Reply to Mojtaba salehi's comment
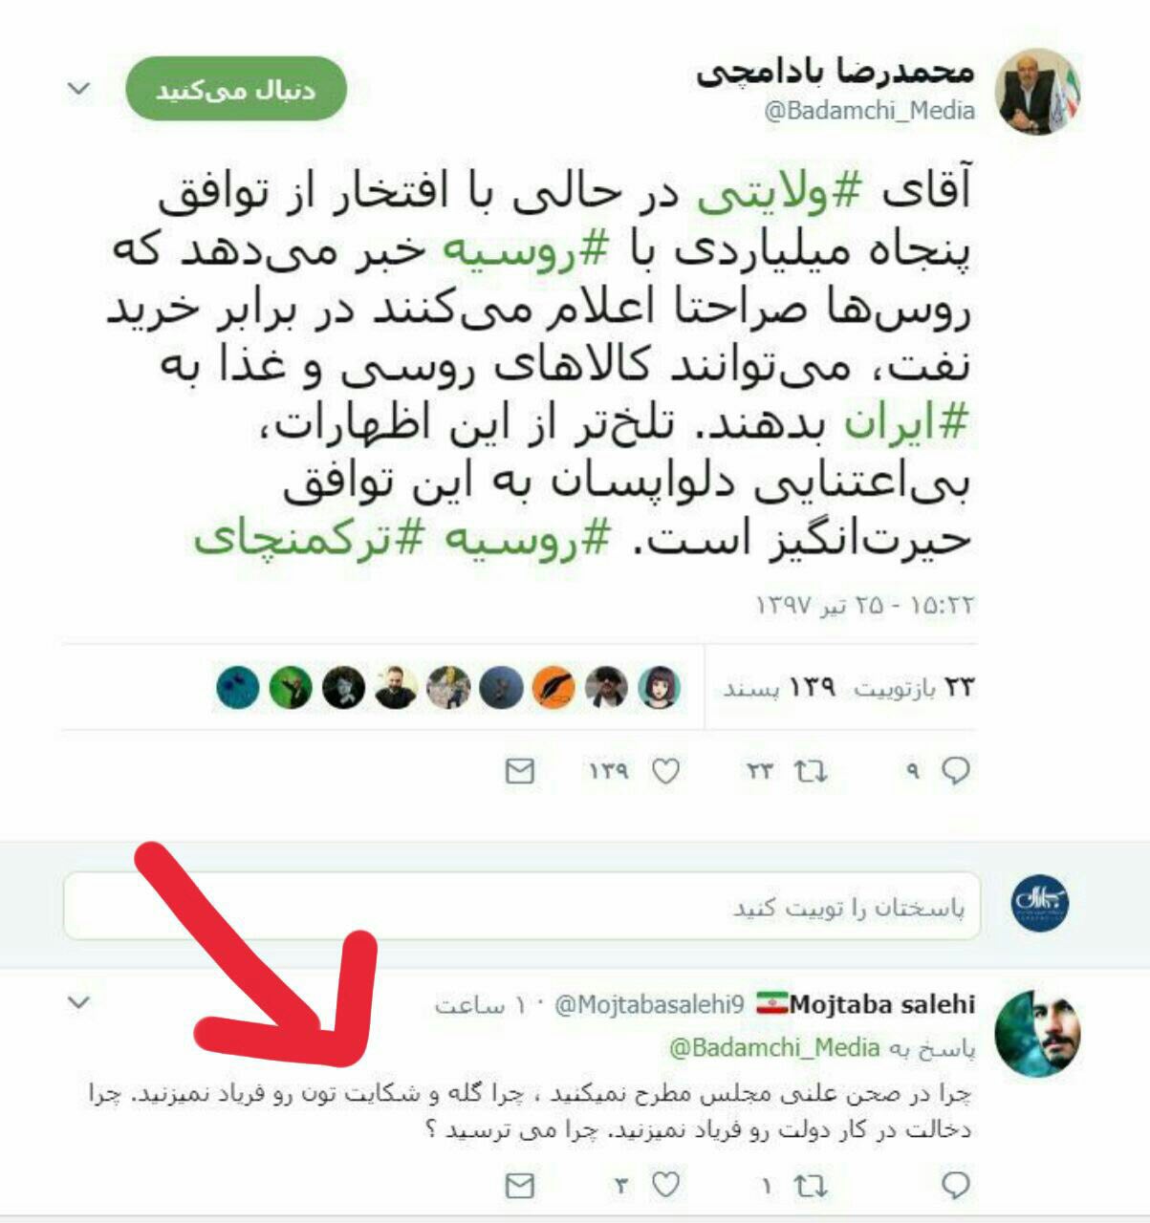1150x1223 pixels. [956, 1185]
